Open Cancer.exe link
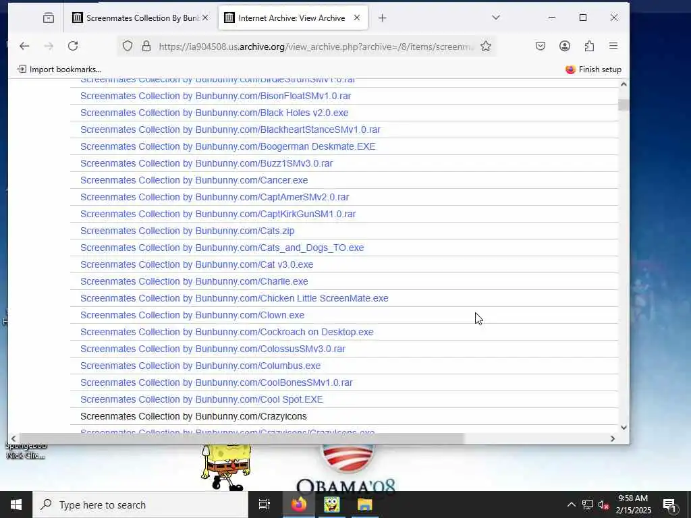Image resolution: width=691 pixels, height=518 pixels. 194,180
